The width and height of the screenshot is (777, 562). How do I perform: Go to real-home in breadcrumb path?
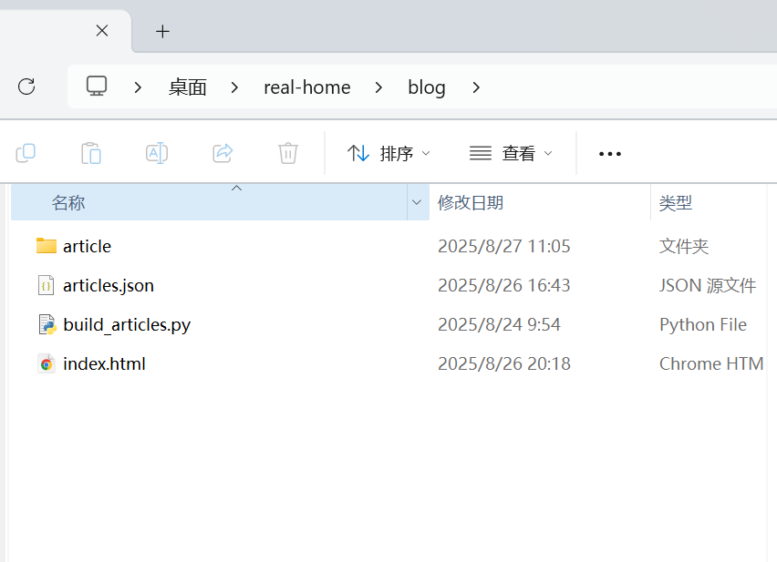point(306,87)
